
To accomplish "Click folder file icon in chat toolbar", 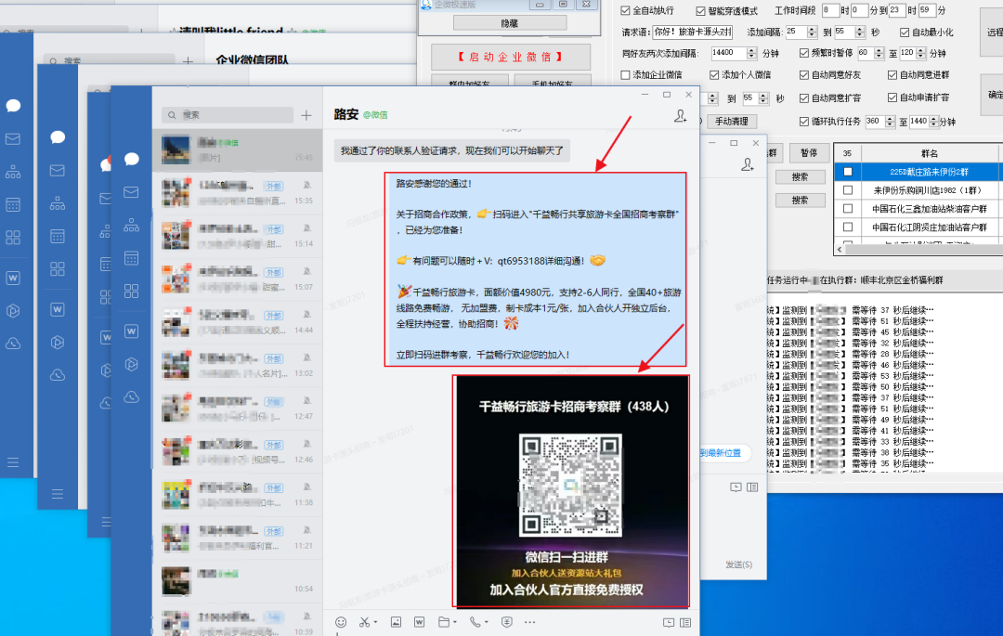I will (x=444, y=622).
